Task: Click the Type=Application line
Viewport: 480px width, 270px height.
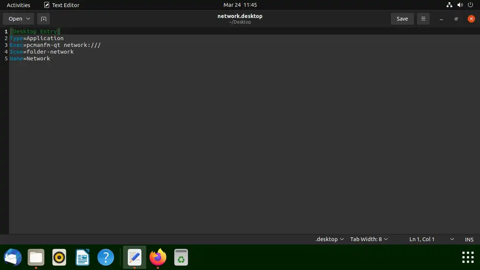Action: tap(37, 38)
